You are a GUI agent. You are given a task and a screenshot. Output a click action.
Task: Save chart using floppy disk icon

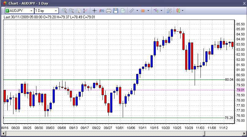click(x=116, y=11)
